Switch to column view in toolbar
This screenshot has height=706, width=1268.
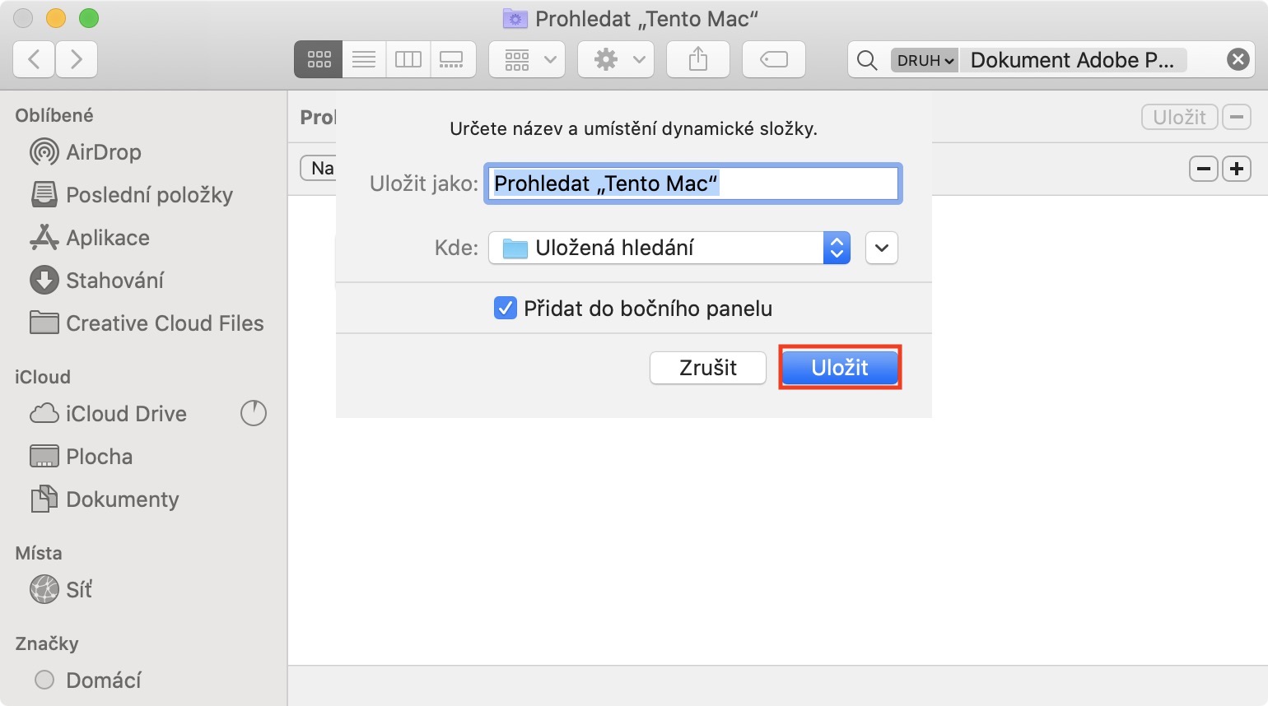point(408,59)
